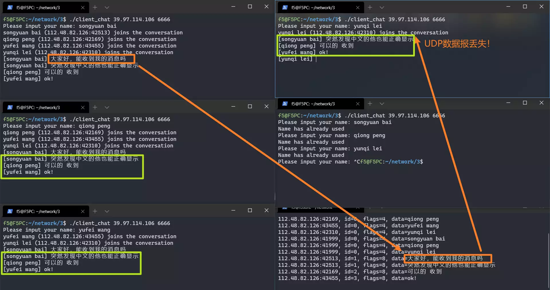The height and width of the screenshot is (290, 550).
Task: Close the tab in yufei wang's chat terminal
Action: click(x=83, y=212)
